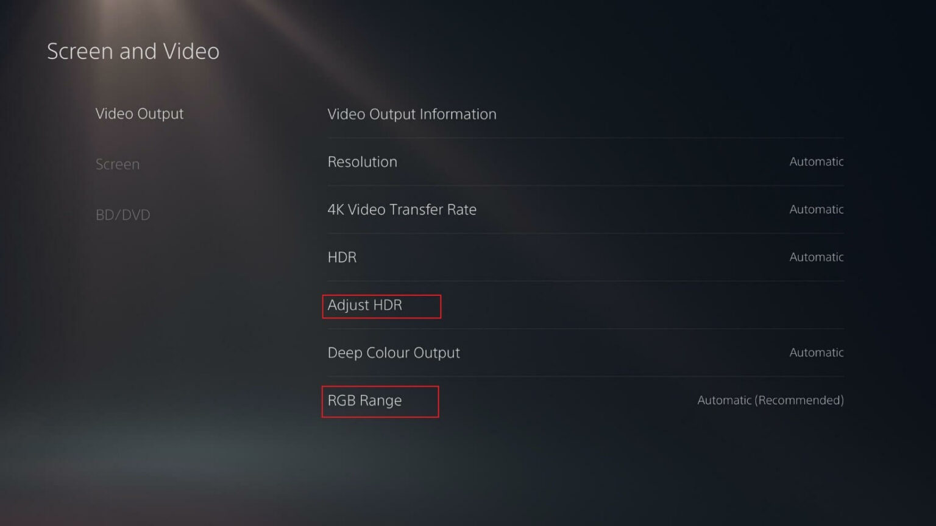Click Automatic beside Deep Colour Output
The image size is (936, 526).
click(816, 352)
